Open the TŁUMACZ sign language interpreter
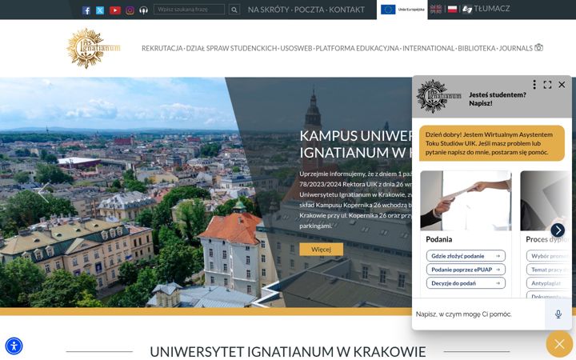 (486, 9)
